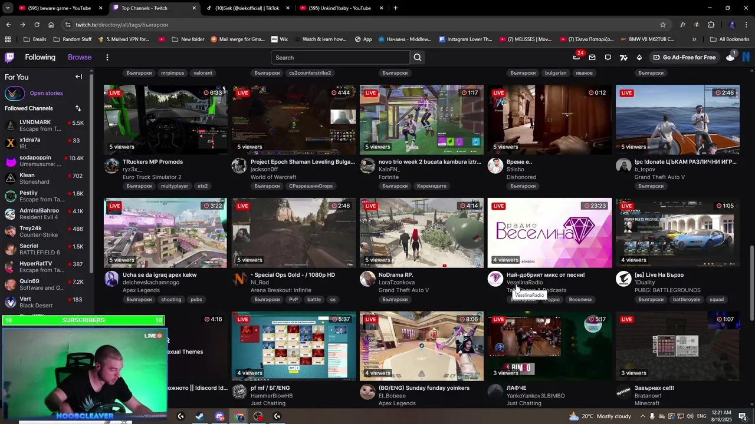Open the LoraTzonkova channel name
755x424 pixels.
tap(396, 283)
